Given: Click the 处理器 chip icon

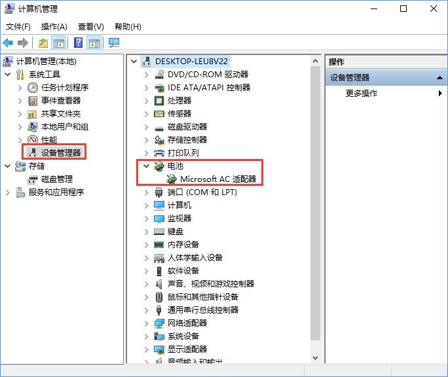Looking at the screenshot, I should tap(159, 101).
